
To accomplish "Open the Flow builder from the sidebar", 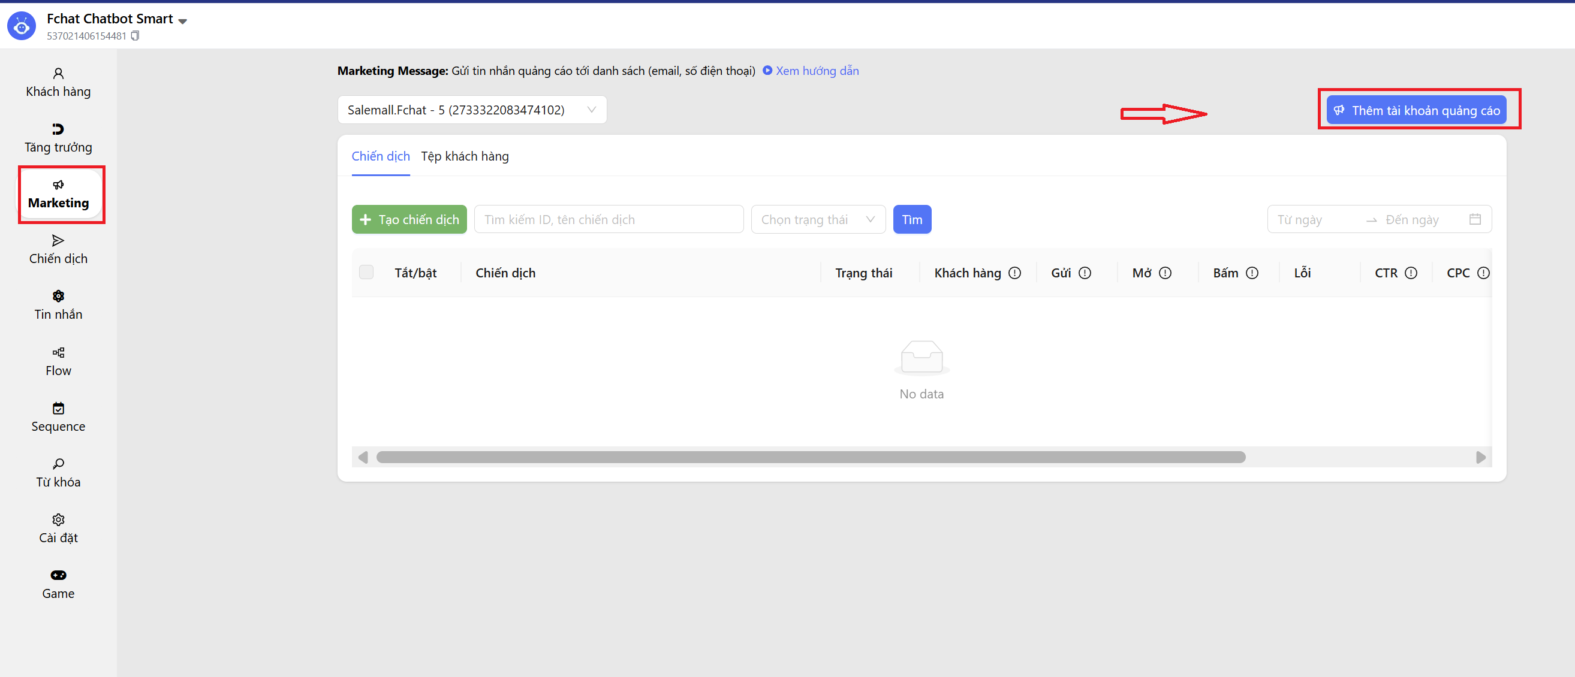I will [x=58, y=361].
